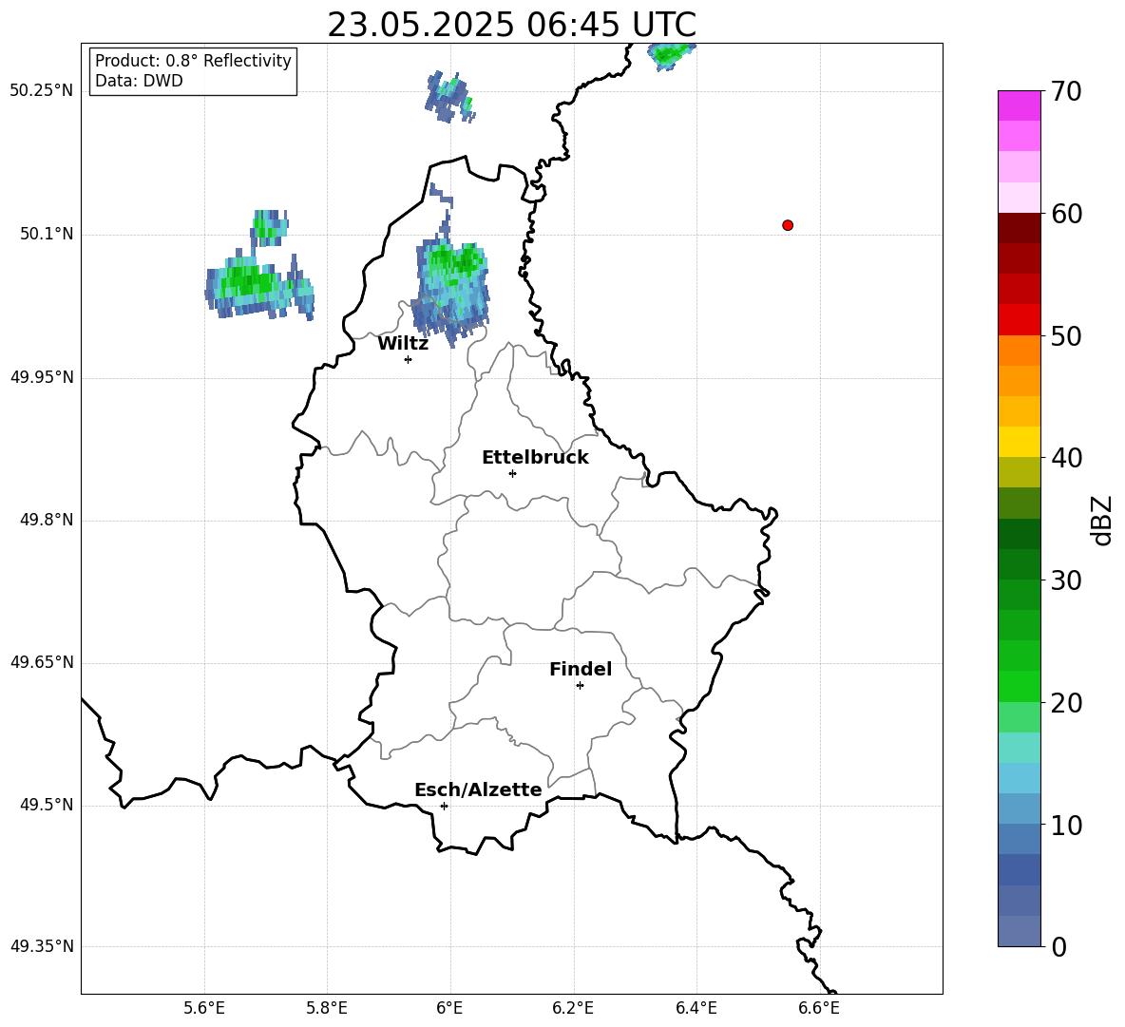This screenshot has height=1027, width=1125.
Task: Click the longitude label 6°E
Action: (x=449, y=1008)
